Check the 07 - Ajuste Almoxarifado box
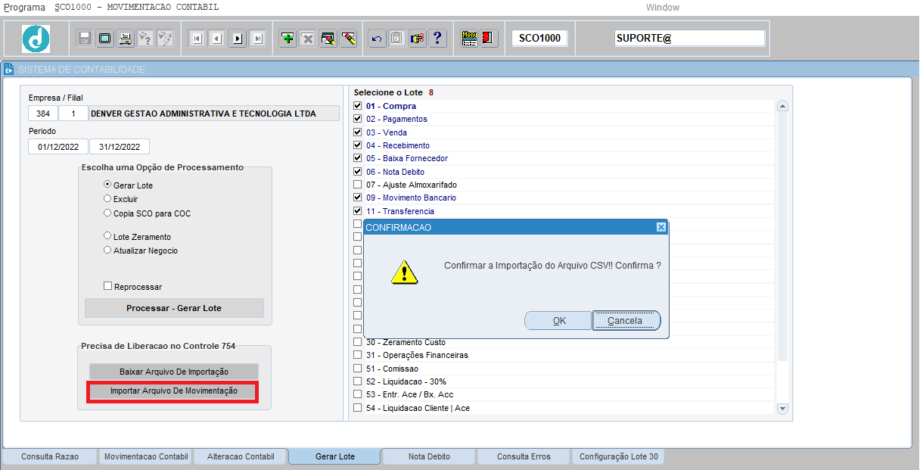This screenshot has height=470, width=920. [x=358, y=185]
